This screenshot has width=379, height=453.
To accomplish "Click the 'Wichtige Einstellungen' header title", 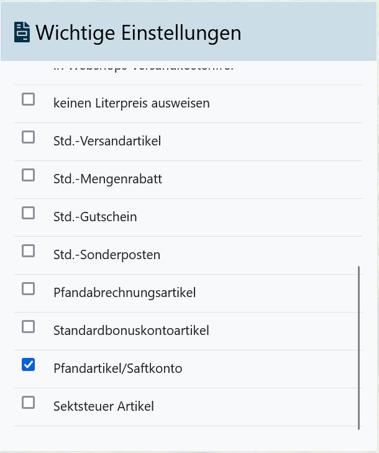I will (x=138, y=32).
